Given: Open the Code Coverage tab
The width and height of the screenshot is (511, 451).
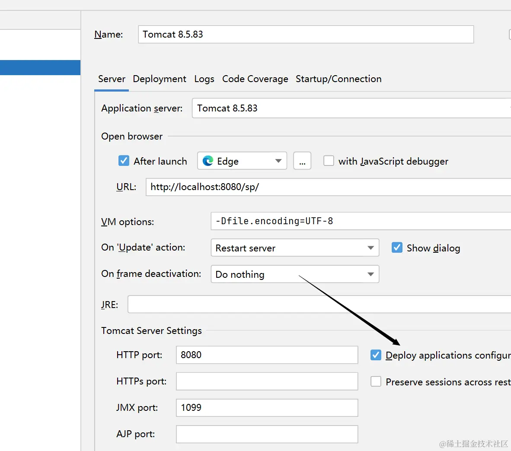Looking at the screenshot, I should [x=255, y=79].
